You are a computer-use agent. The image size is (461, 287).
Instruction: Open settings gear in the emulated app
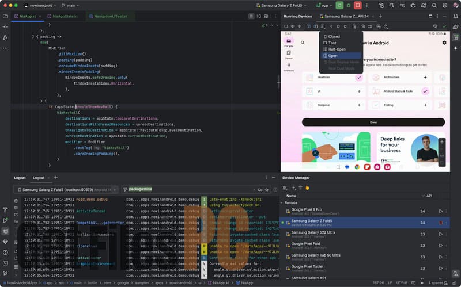click(x=444, y=43)
